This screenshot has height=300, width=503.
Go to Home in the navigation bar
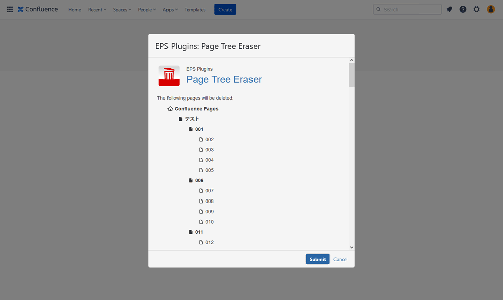[x=75, y=9]
